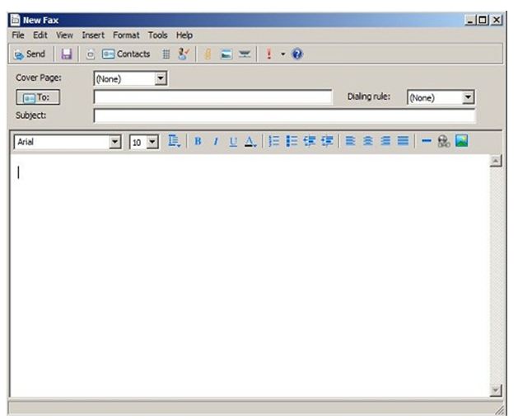Minimize the New Fax window
The width and height of the screenshot is (518, 419).
(x=469, y=20)
